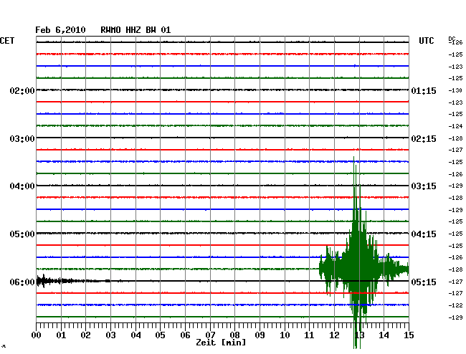Click the CET time label "05:00"
The height and width of the screenshot is (354, 466).
22,234
